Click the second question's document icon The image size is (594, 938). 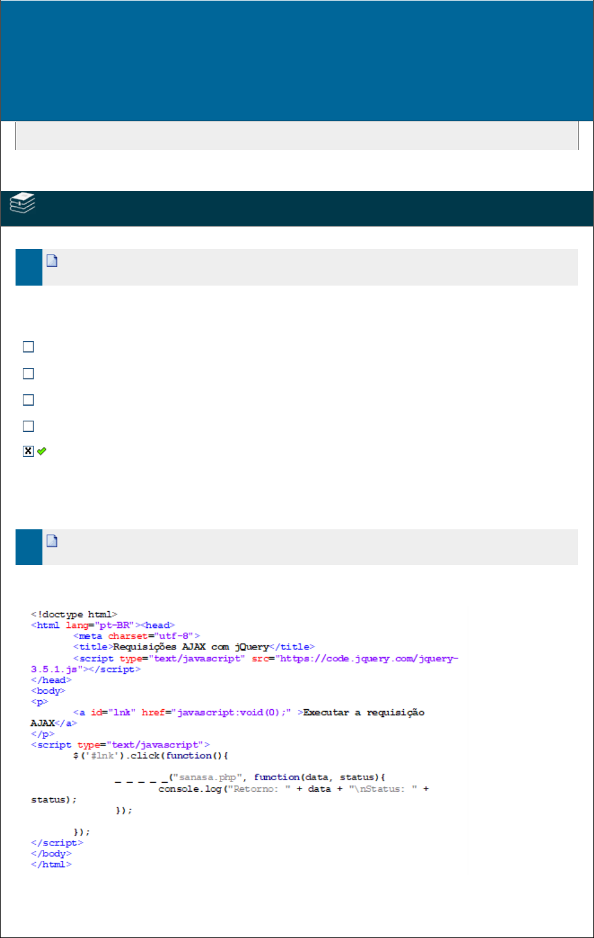tap(52, 541)
